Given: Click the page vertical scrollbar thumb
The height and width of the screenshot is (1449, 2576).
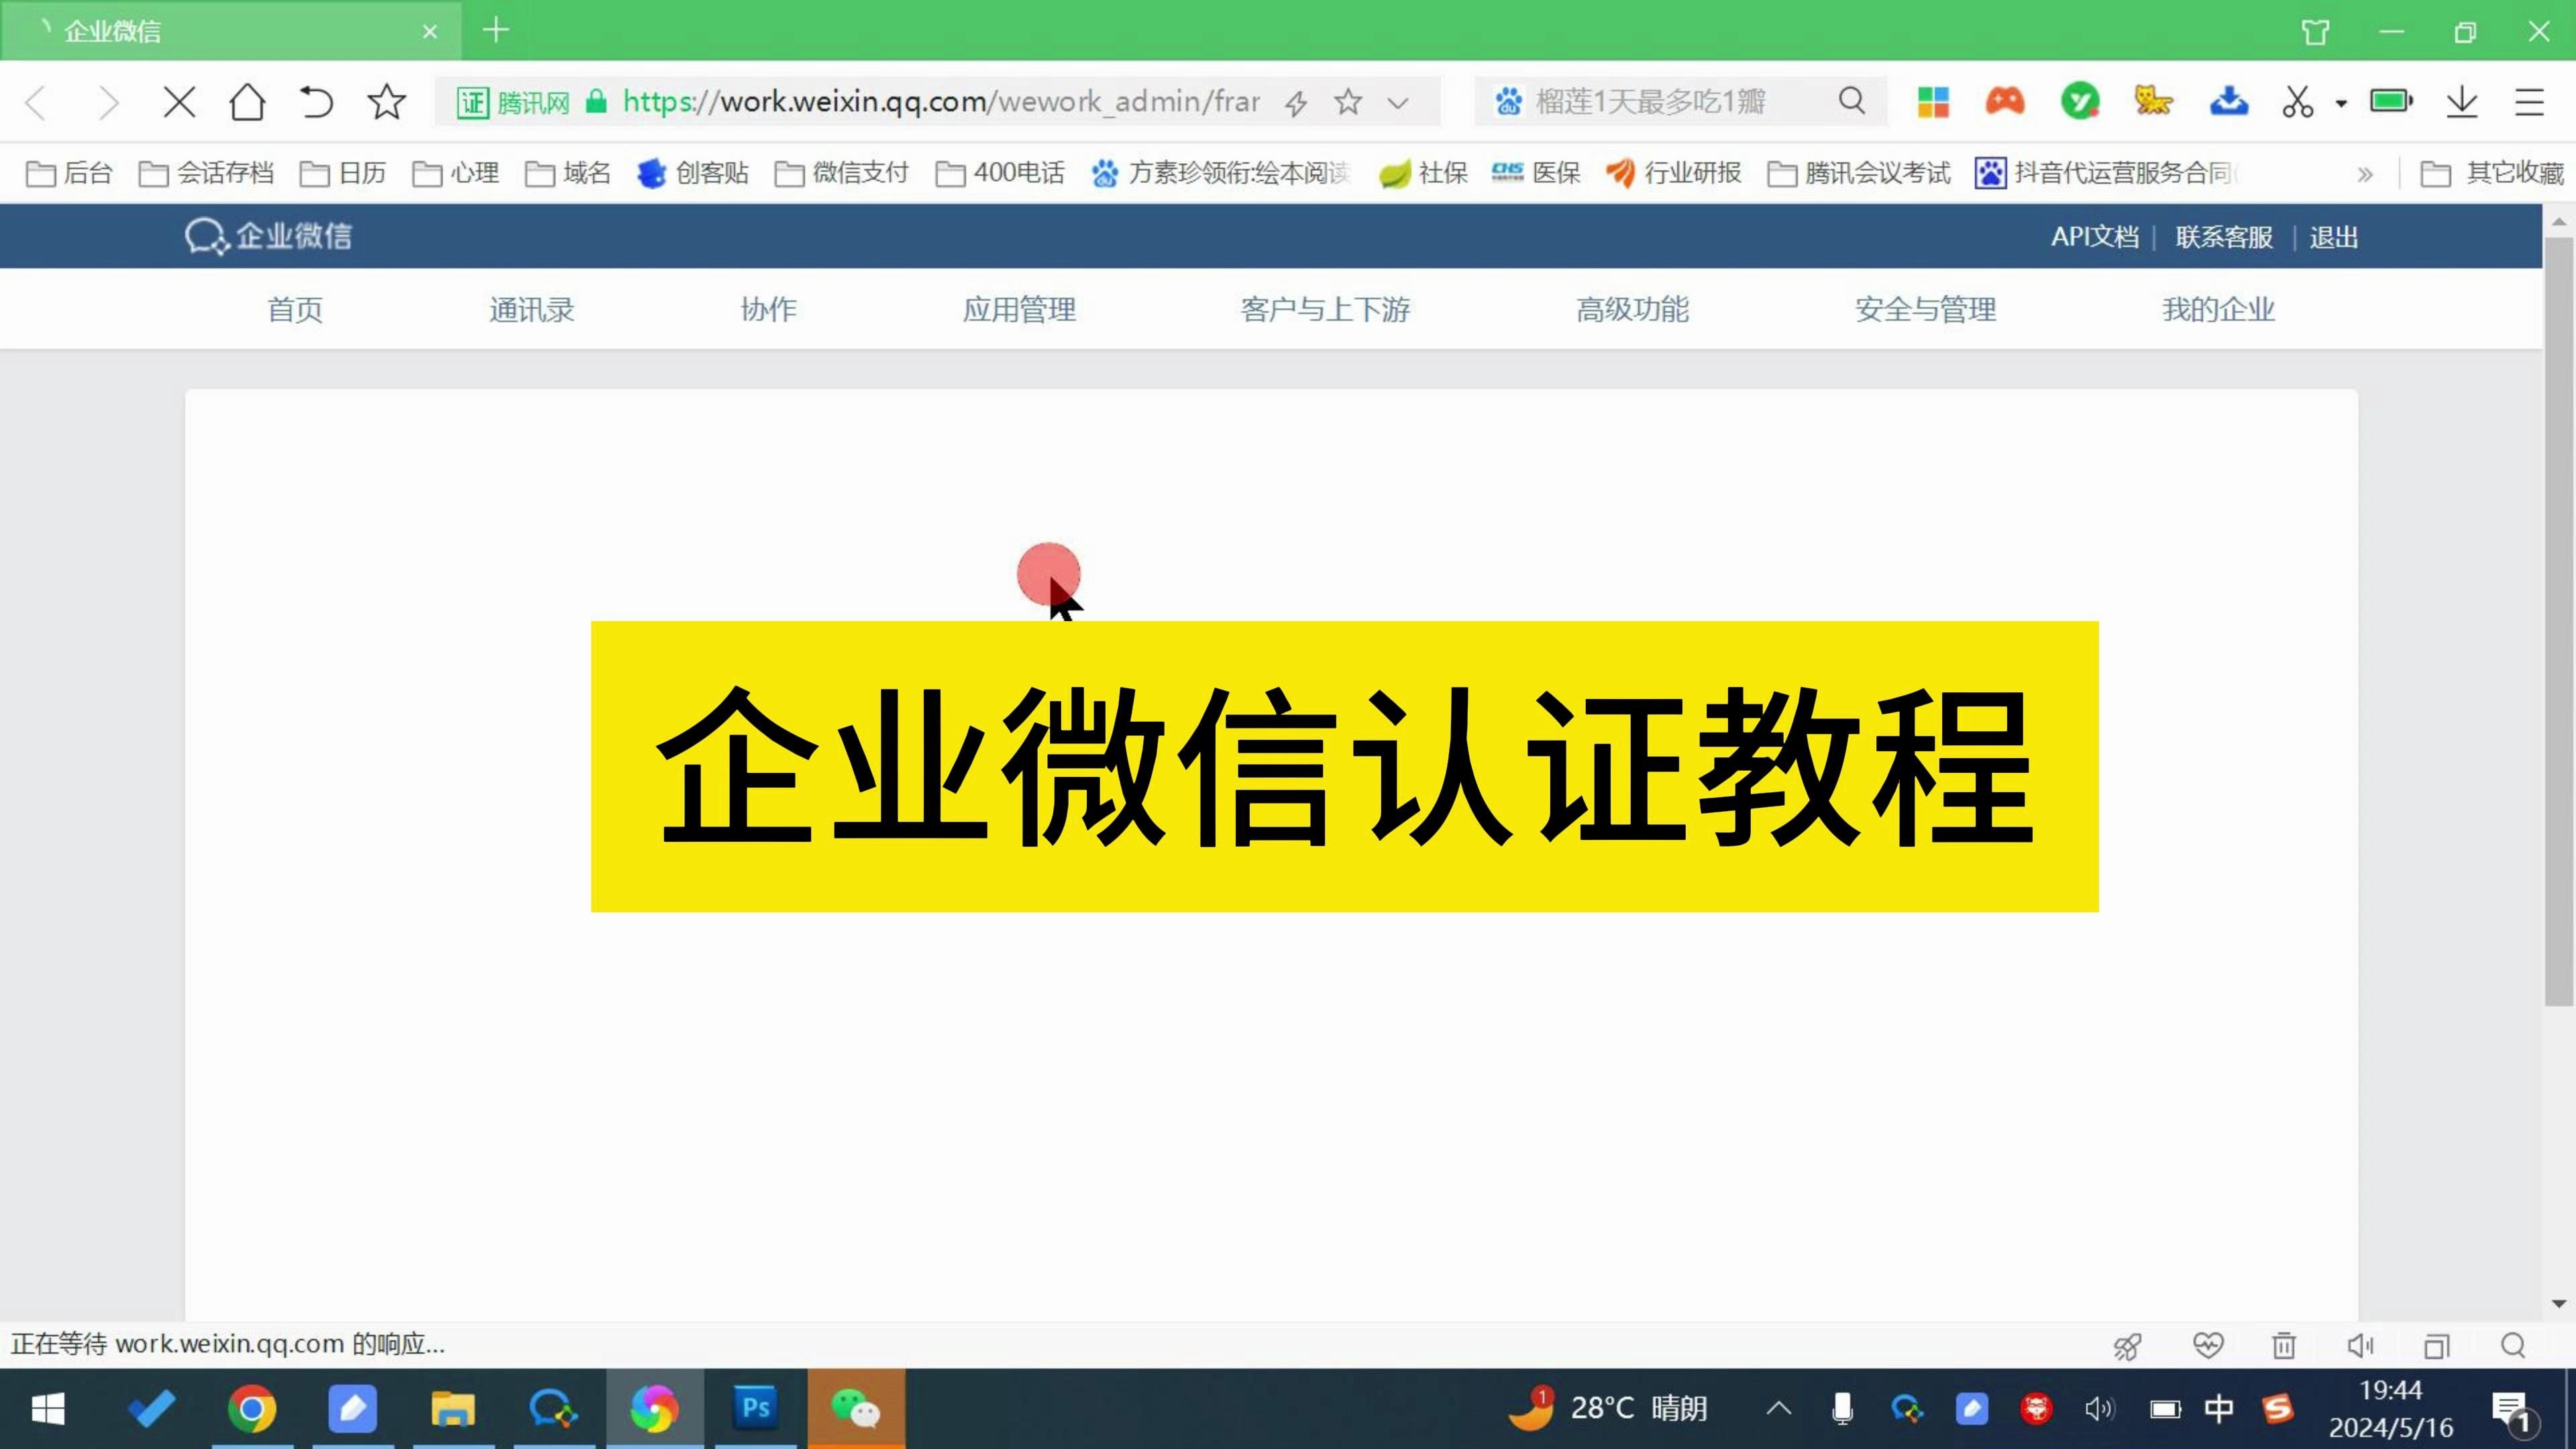Looking at the screenshot, I should tap(2559, 620).
